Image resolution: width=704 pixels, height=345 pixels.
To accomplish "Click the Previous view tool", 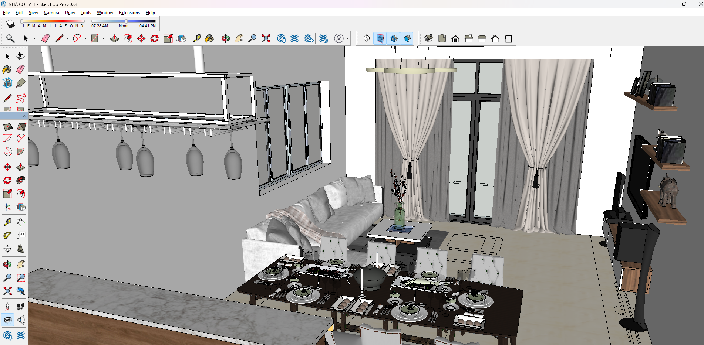I will point(21,291).
